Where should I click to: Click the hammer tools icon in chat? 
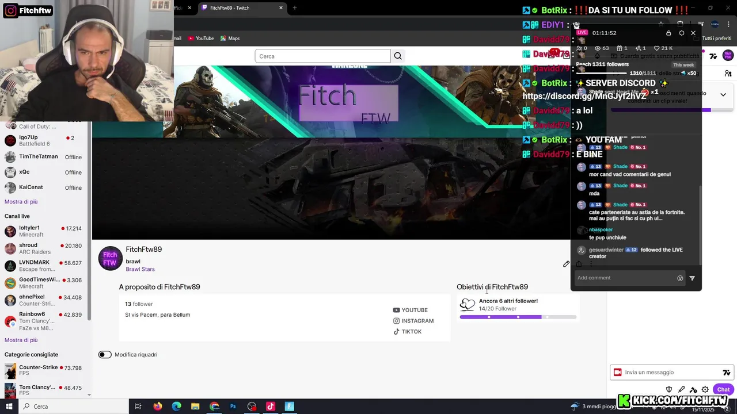693,389
